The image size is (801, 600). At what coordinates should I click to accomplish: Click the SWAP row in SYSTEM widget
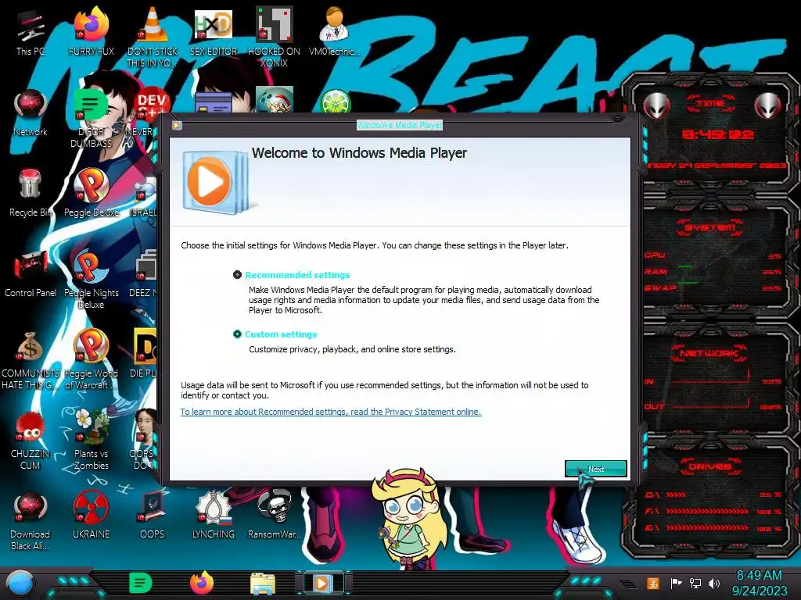click(713, 287)
